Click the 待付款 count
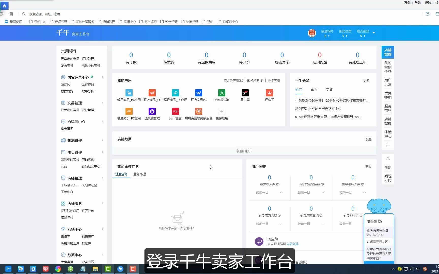This screenshot has width=439, height=274. click(x=131, y=55)
